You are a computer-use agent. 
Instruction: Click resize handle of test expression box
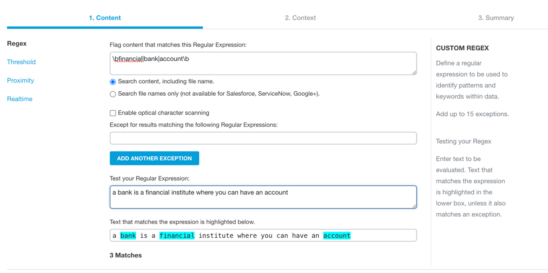click(414, 206)
